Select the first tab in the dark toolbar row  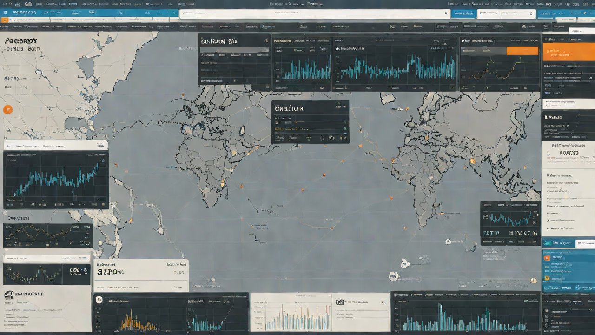tap(13, 27)
